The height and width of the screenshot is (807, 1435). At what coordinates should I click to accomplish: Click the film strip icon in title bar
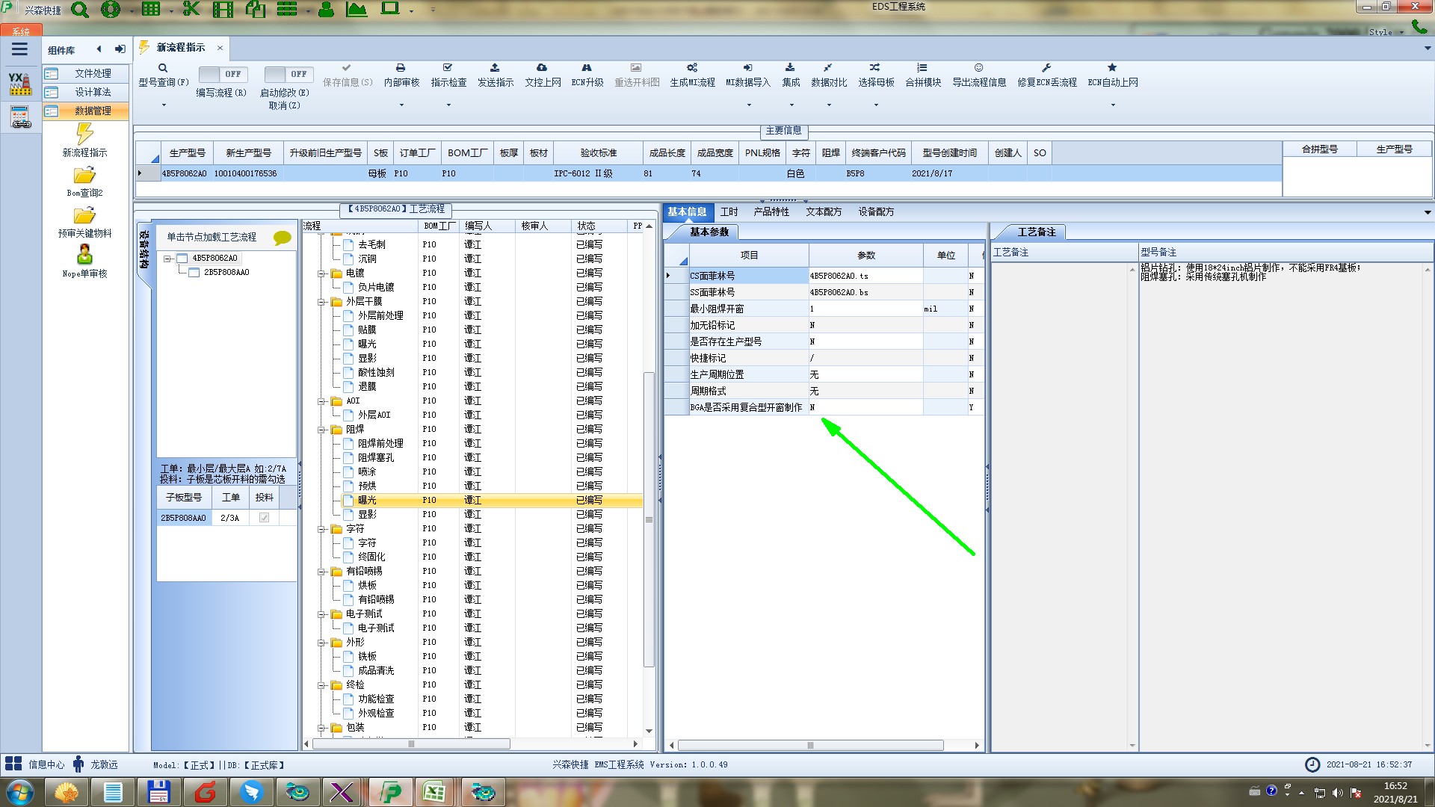[223, 10]
